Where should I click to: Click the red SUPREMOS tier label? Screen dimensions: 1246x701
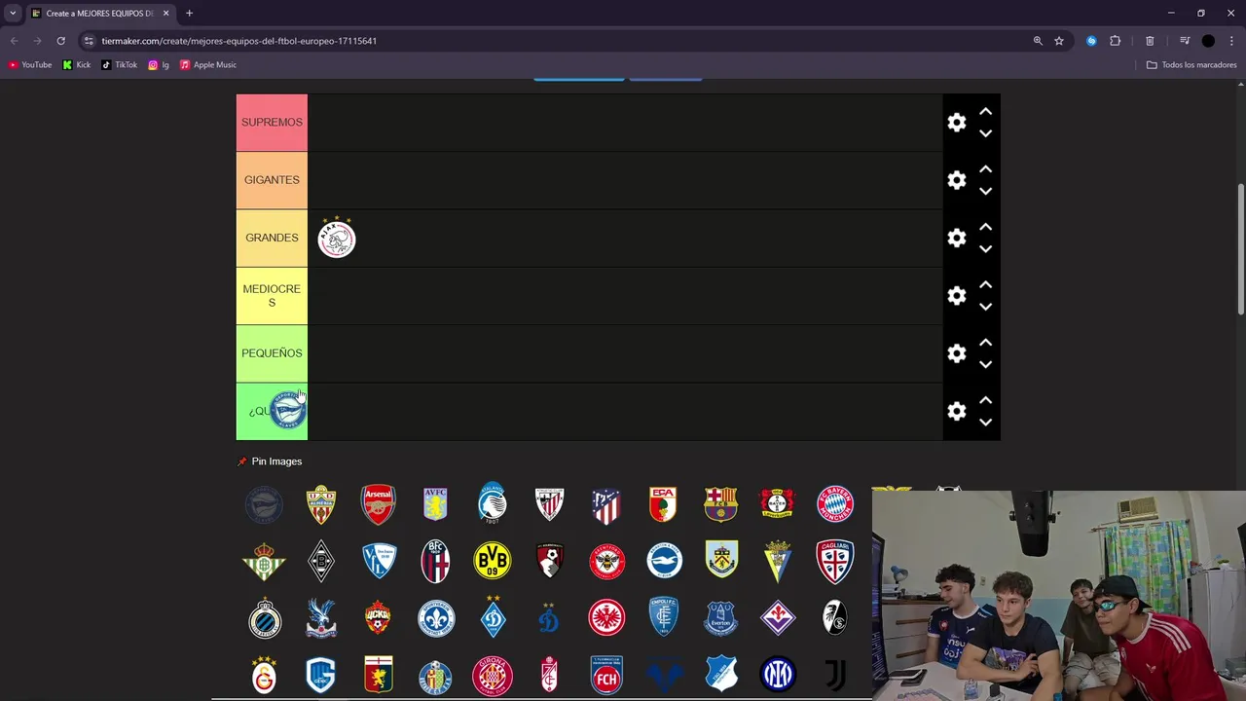tap(272, 123)
